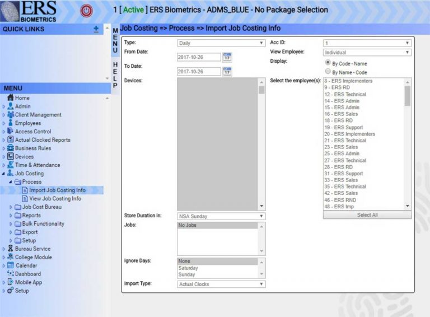
Task: Click the Devices menu icon
Action: pos(11,157)
